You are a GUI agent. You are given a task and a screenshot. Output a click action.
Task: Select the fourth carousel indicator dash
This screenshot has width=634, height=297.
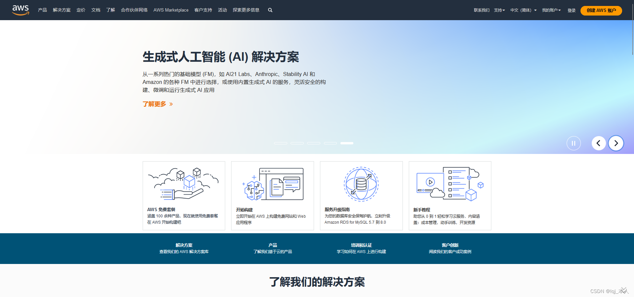(x=330, y=143)
